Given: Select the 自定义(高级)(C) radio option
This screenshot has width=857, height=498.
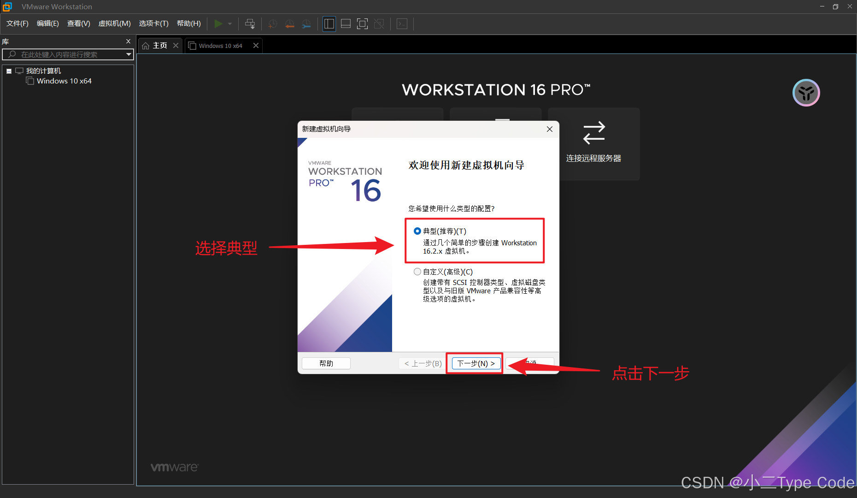Looking at the screenshot, I should tap(417, 272).
